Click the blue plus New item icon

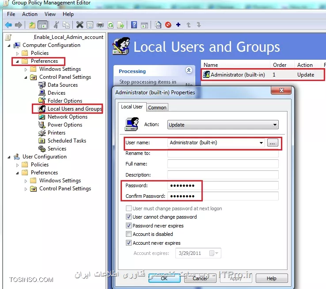178,25
